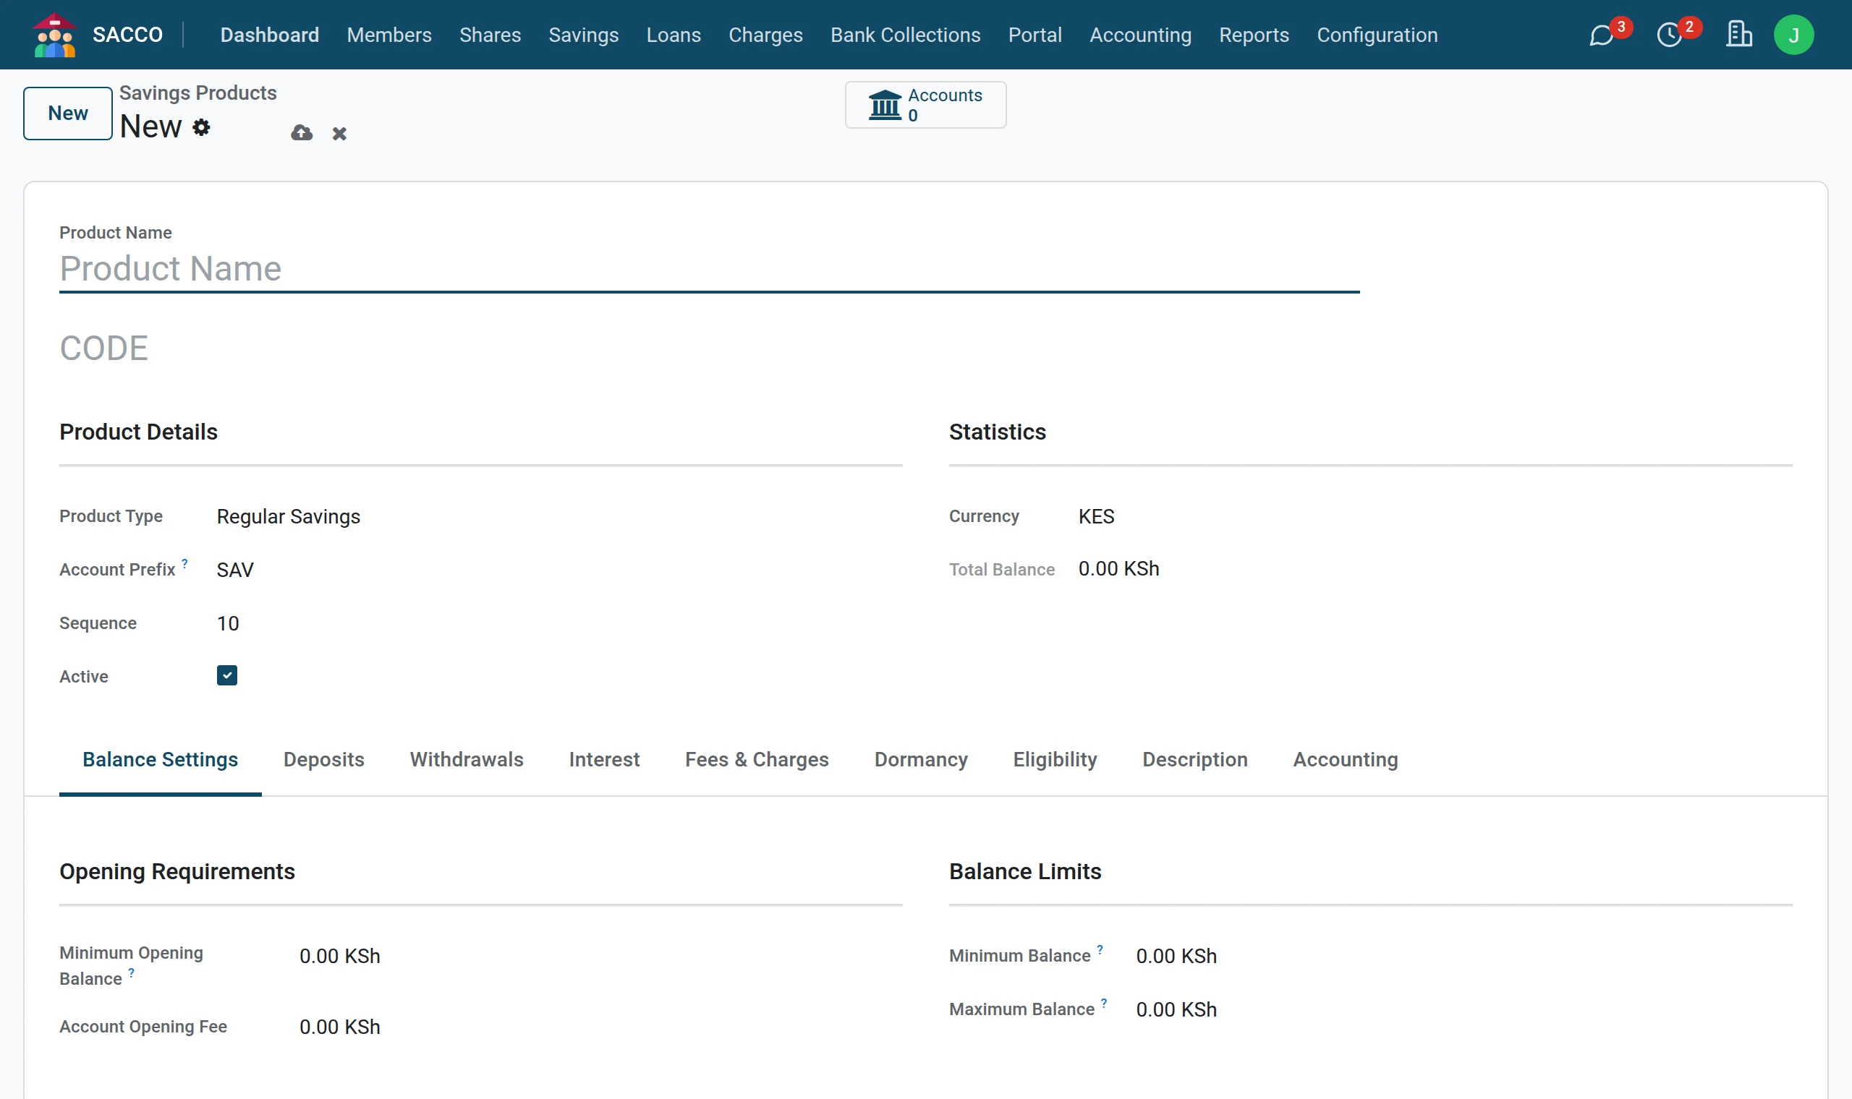
Task: Open the Reports menu
Action: click(x=1254, y=35)
